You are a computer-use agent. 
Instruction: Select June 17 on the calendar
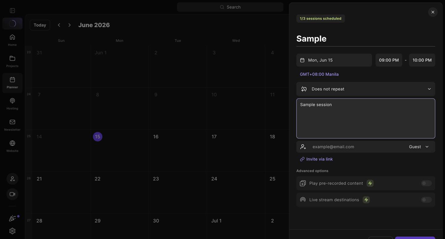(x=214, y=137)
